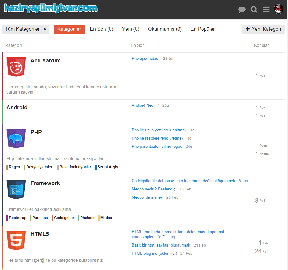
Task: Click the search magnifier icon
Action: click(x=254, y=10)
